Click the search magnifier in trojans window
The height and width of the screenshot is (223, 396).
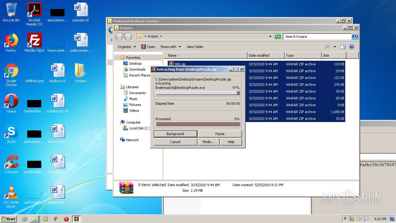pos(355,36)
